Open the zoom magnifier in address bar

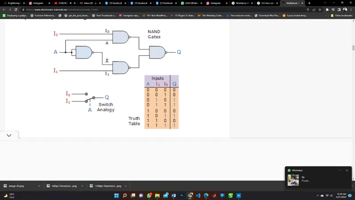pos(308,10)
